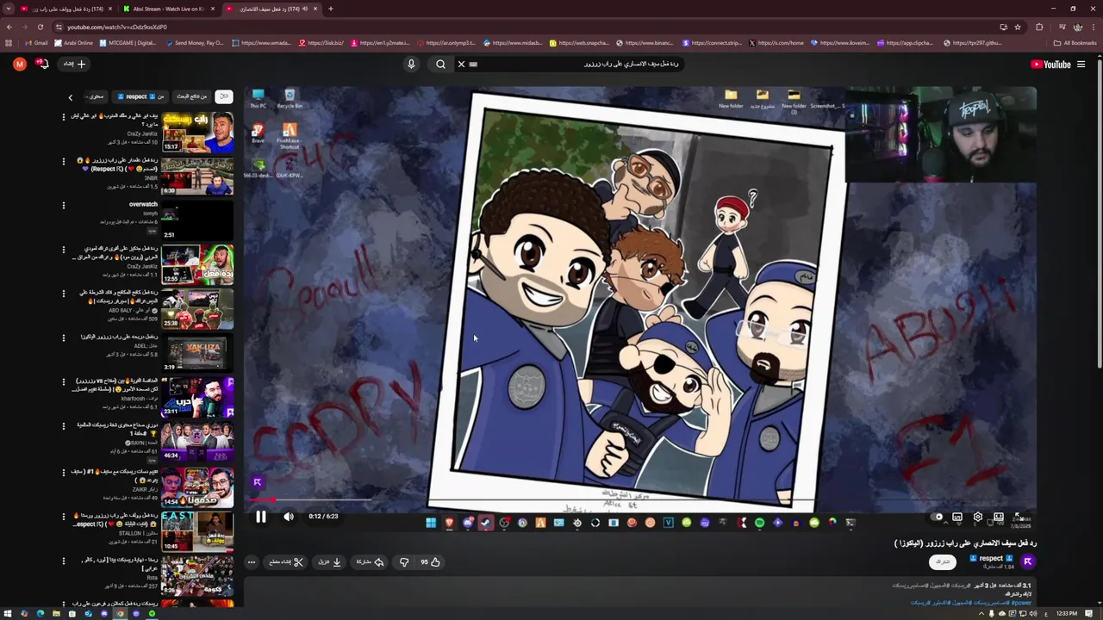This screenshot has width=1103, height=620.
Task: Open options menu for 3NBR video
Action: [x=63, y=161]
